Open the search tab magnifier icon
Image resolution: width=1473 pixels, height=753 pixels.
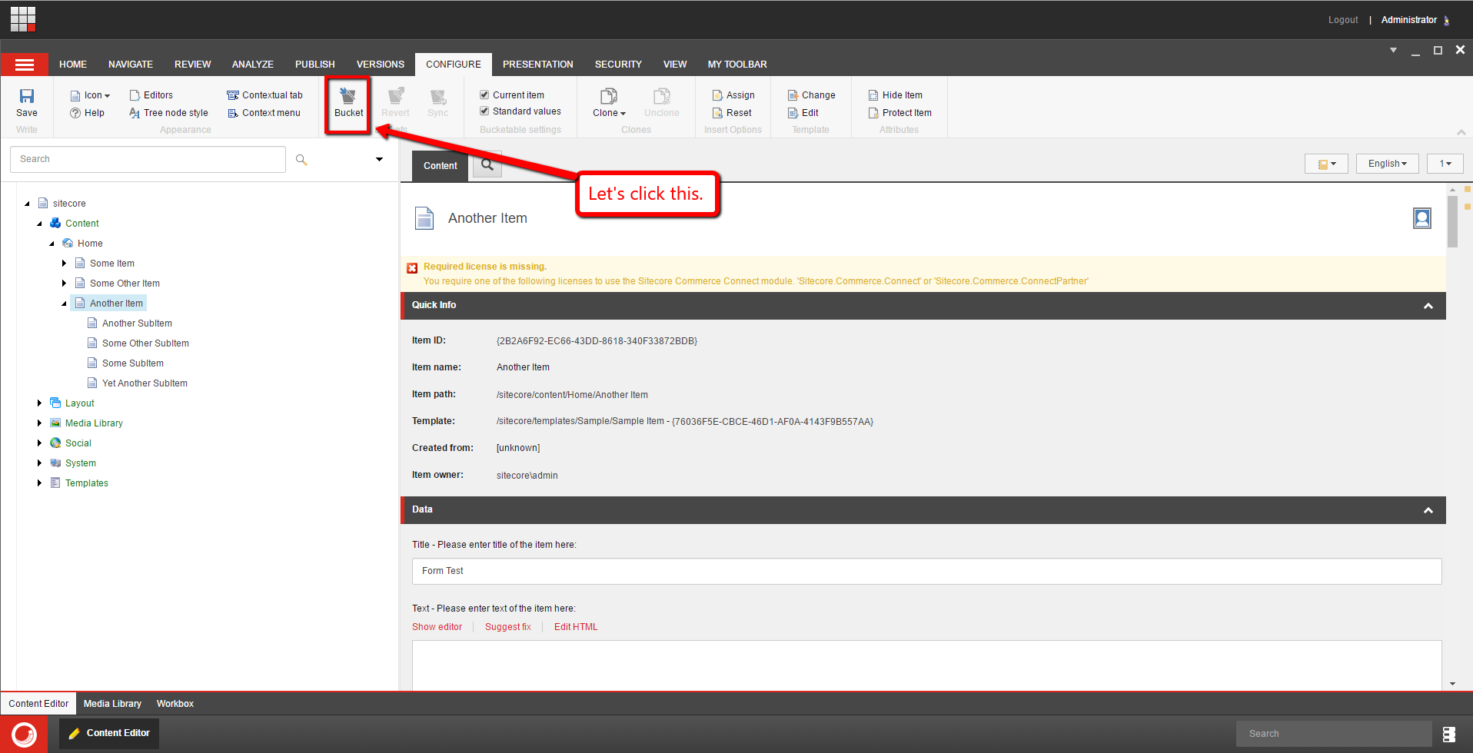(x=487, y=165)
